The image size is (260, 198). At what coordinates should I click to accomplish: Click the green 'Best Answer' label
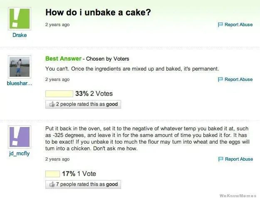click(63, 59)
